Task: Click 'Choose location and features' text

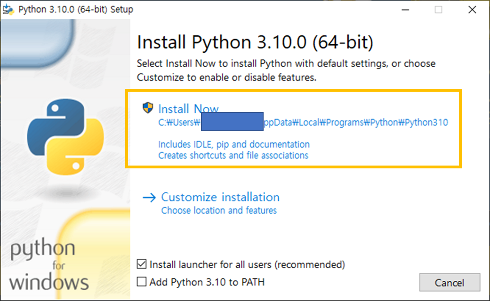Action: pyautogui.click(x=219, y=210)
